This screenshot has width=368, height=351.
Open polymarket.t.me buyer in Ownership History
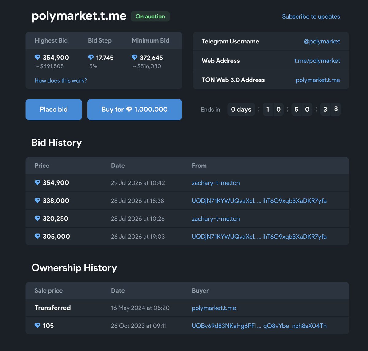click(x=214, y=308)
